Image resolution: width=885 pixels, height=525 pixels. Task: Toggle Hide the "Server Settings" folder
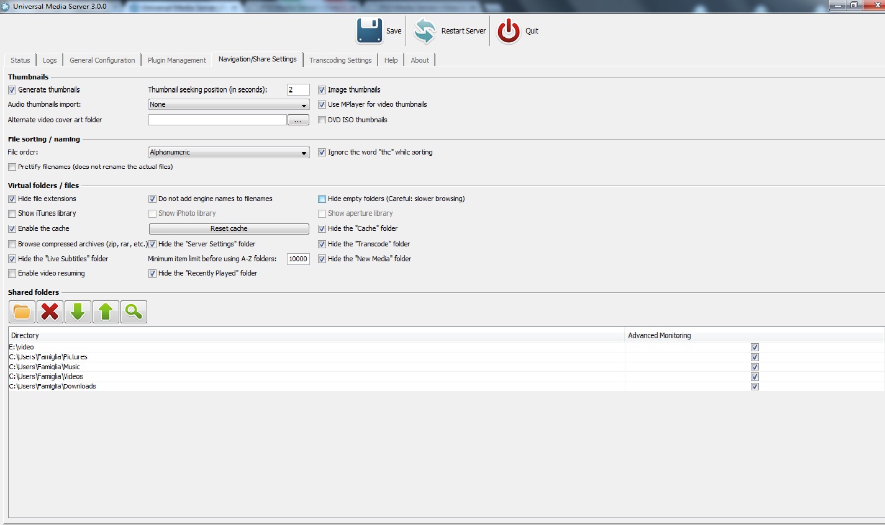pyautogui.click(x=152, y=245)
